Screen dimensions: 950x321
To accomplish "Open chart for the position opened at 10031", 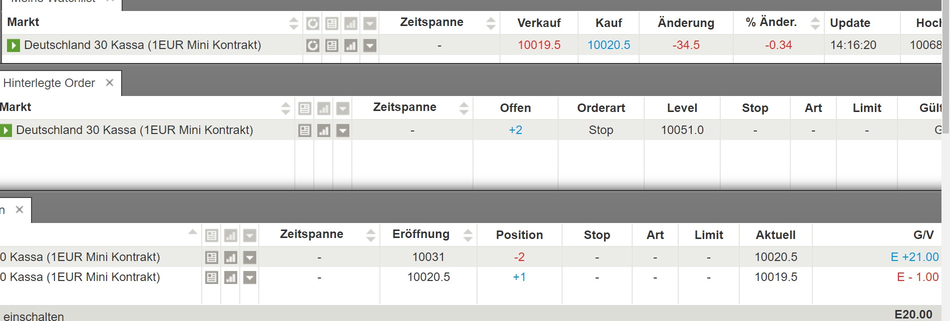I will pyautogui.click(x=231, y=257).
